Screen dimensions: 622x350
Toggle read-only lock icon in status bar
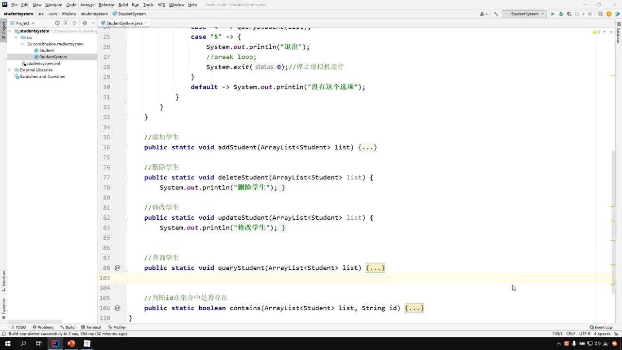tap(616, 334)
